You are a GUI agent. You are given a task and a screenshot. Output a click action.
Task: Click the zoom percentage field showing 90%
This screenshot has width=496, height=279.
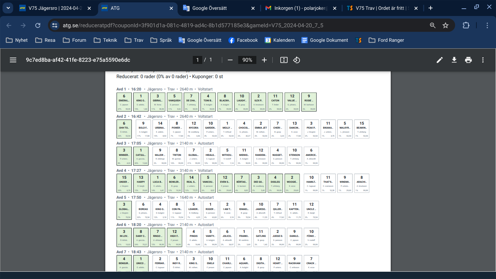[x=247, y=60]
